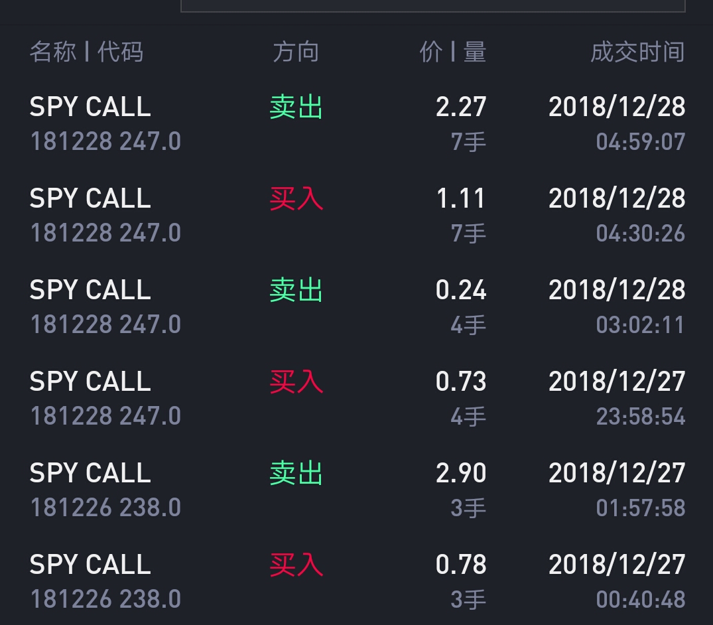Tap the 03:02:11 timestamp

(x=640, y=325)
